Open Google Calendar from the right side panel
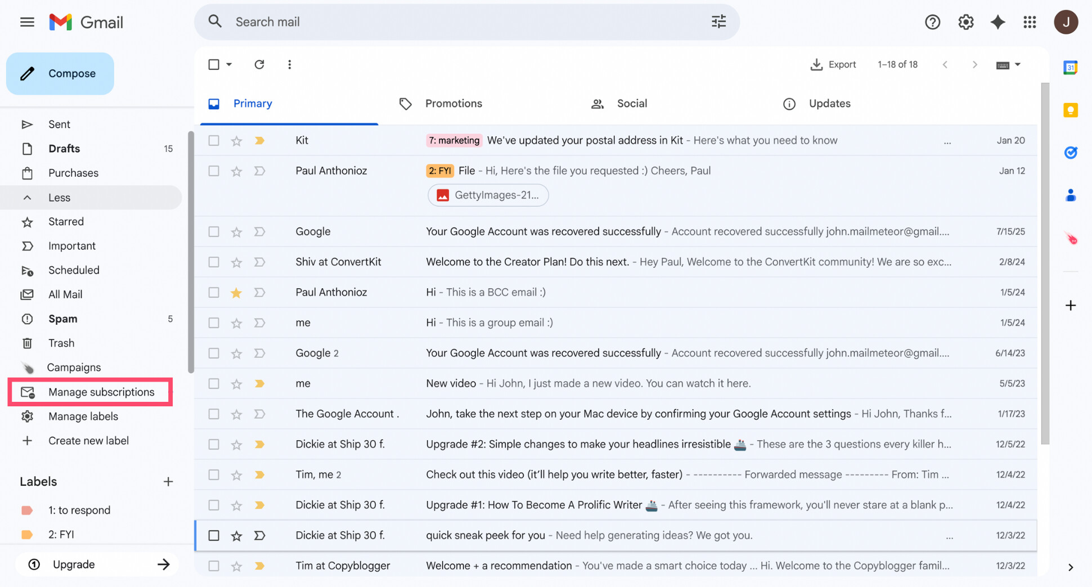 pos(1071,67)
